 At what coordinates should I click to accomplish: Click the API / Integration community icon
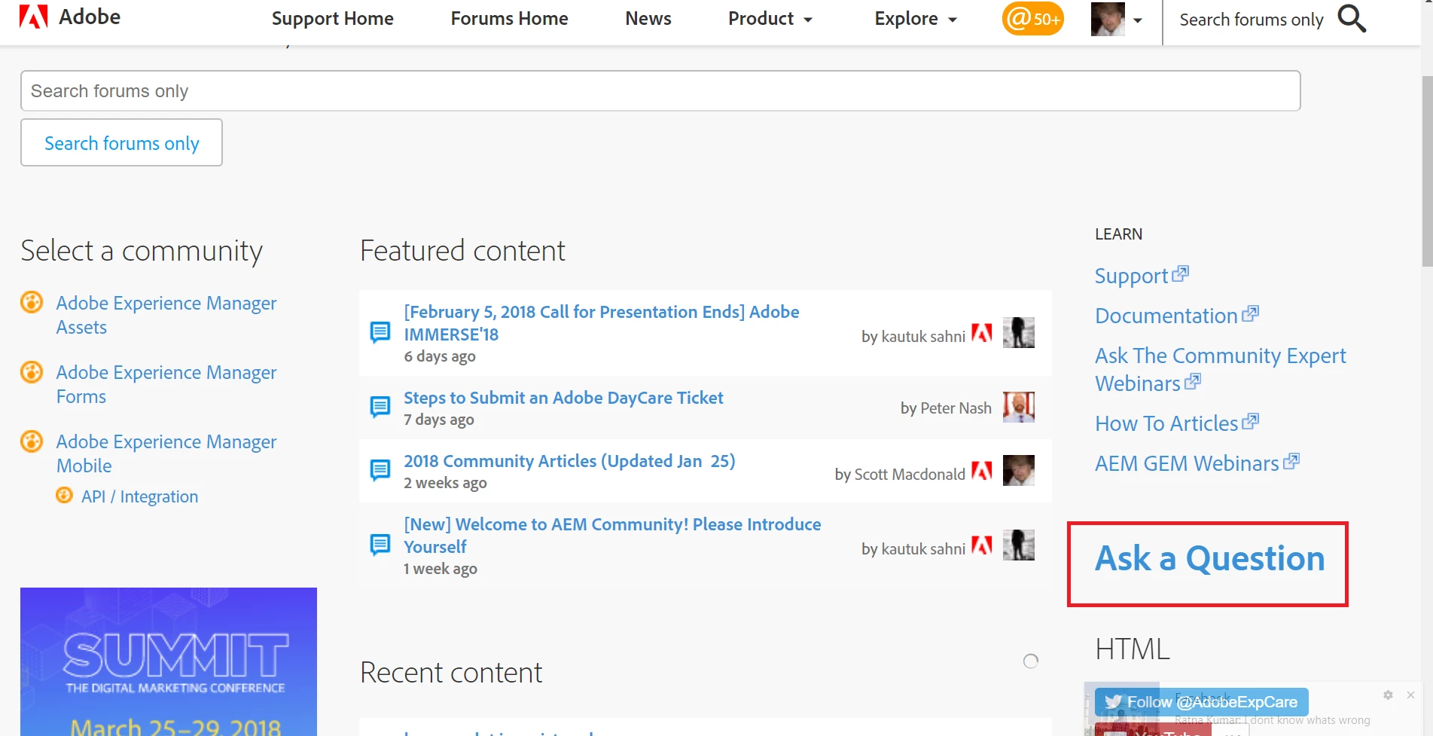click(65, 496)
